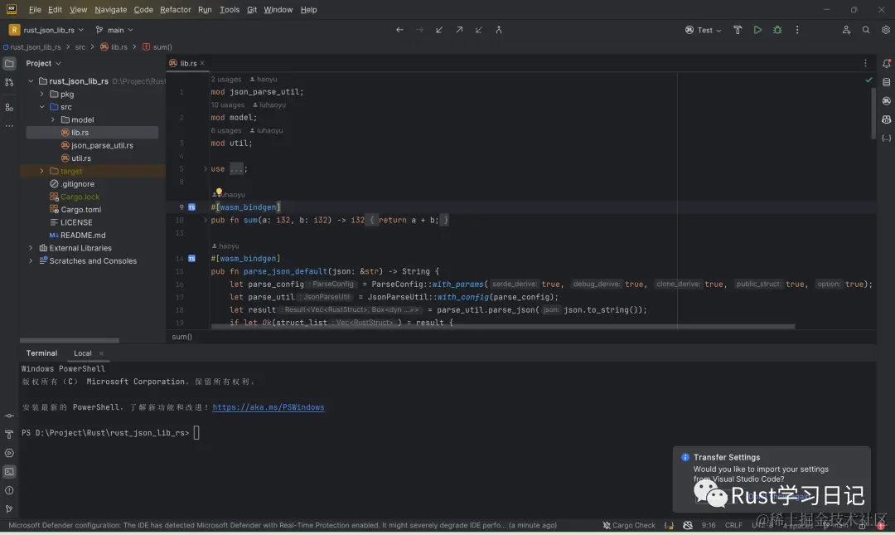Collapse the src folder
The height and width of the screenshot is (535, 895).
pos(41,107)
